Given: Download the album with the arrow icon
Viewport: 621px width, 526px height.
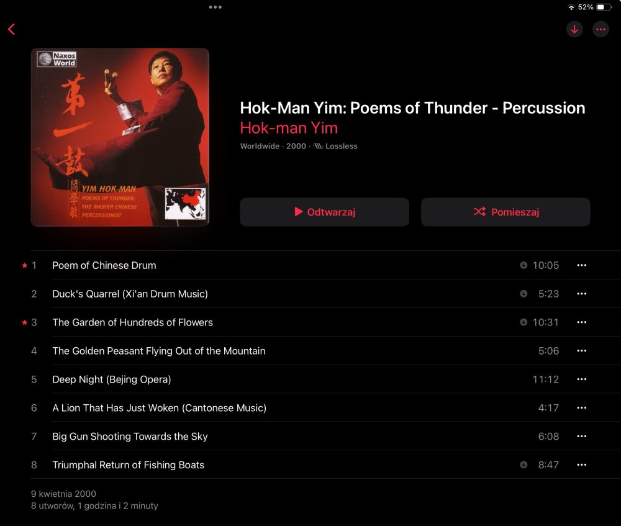Looking at the screenshot, I should (x=574, y=29).
